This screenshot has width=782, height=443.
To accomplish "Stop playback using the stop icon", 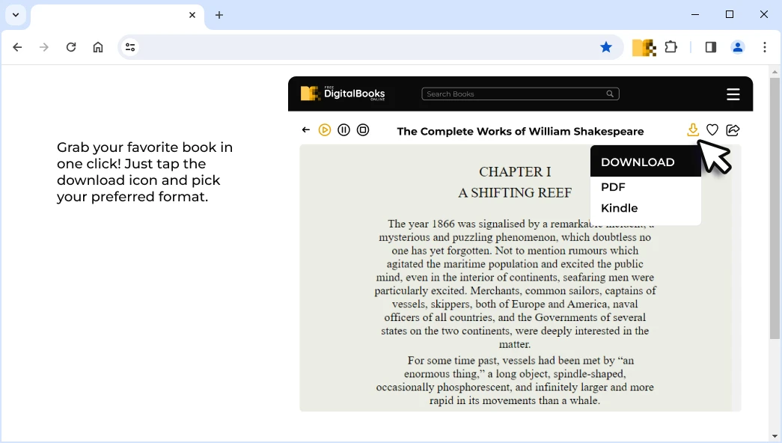I will pyautogui.click(x=363, y=130).
